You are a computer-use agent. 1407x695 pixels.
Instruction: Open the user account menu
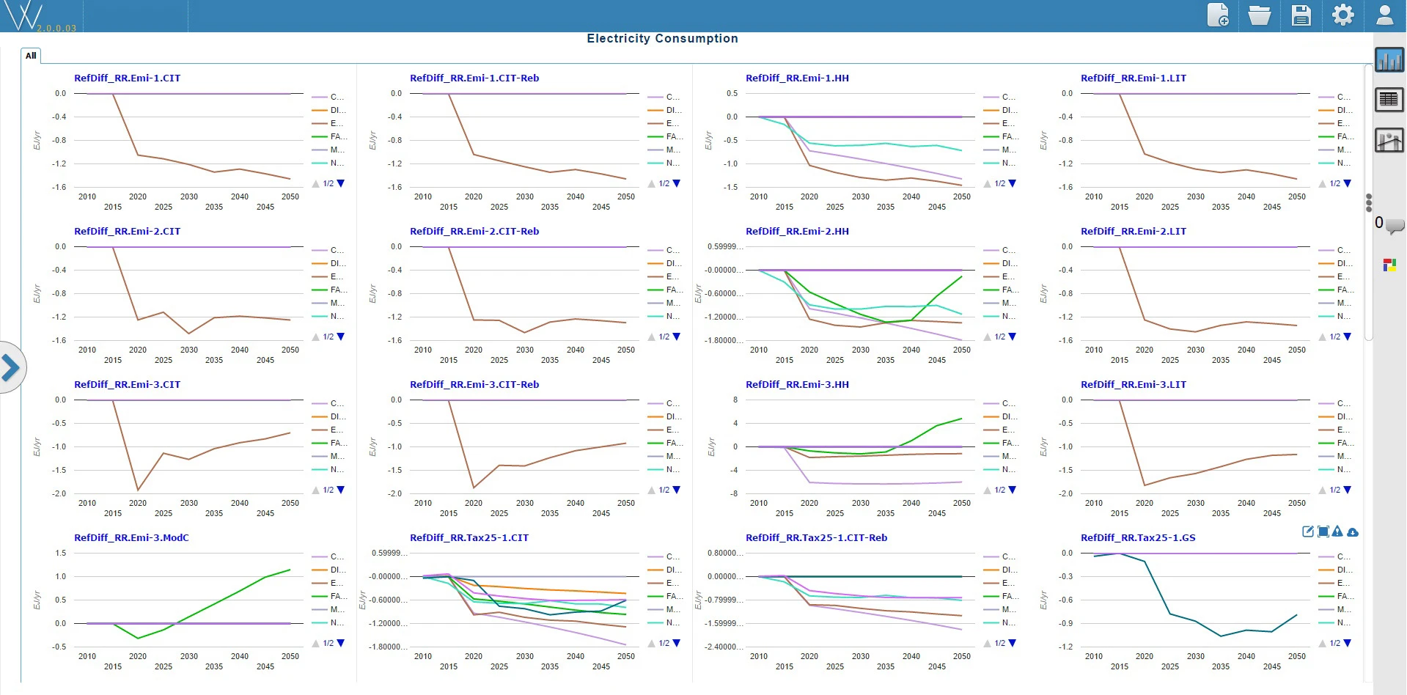[x=1384, y=15]
